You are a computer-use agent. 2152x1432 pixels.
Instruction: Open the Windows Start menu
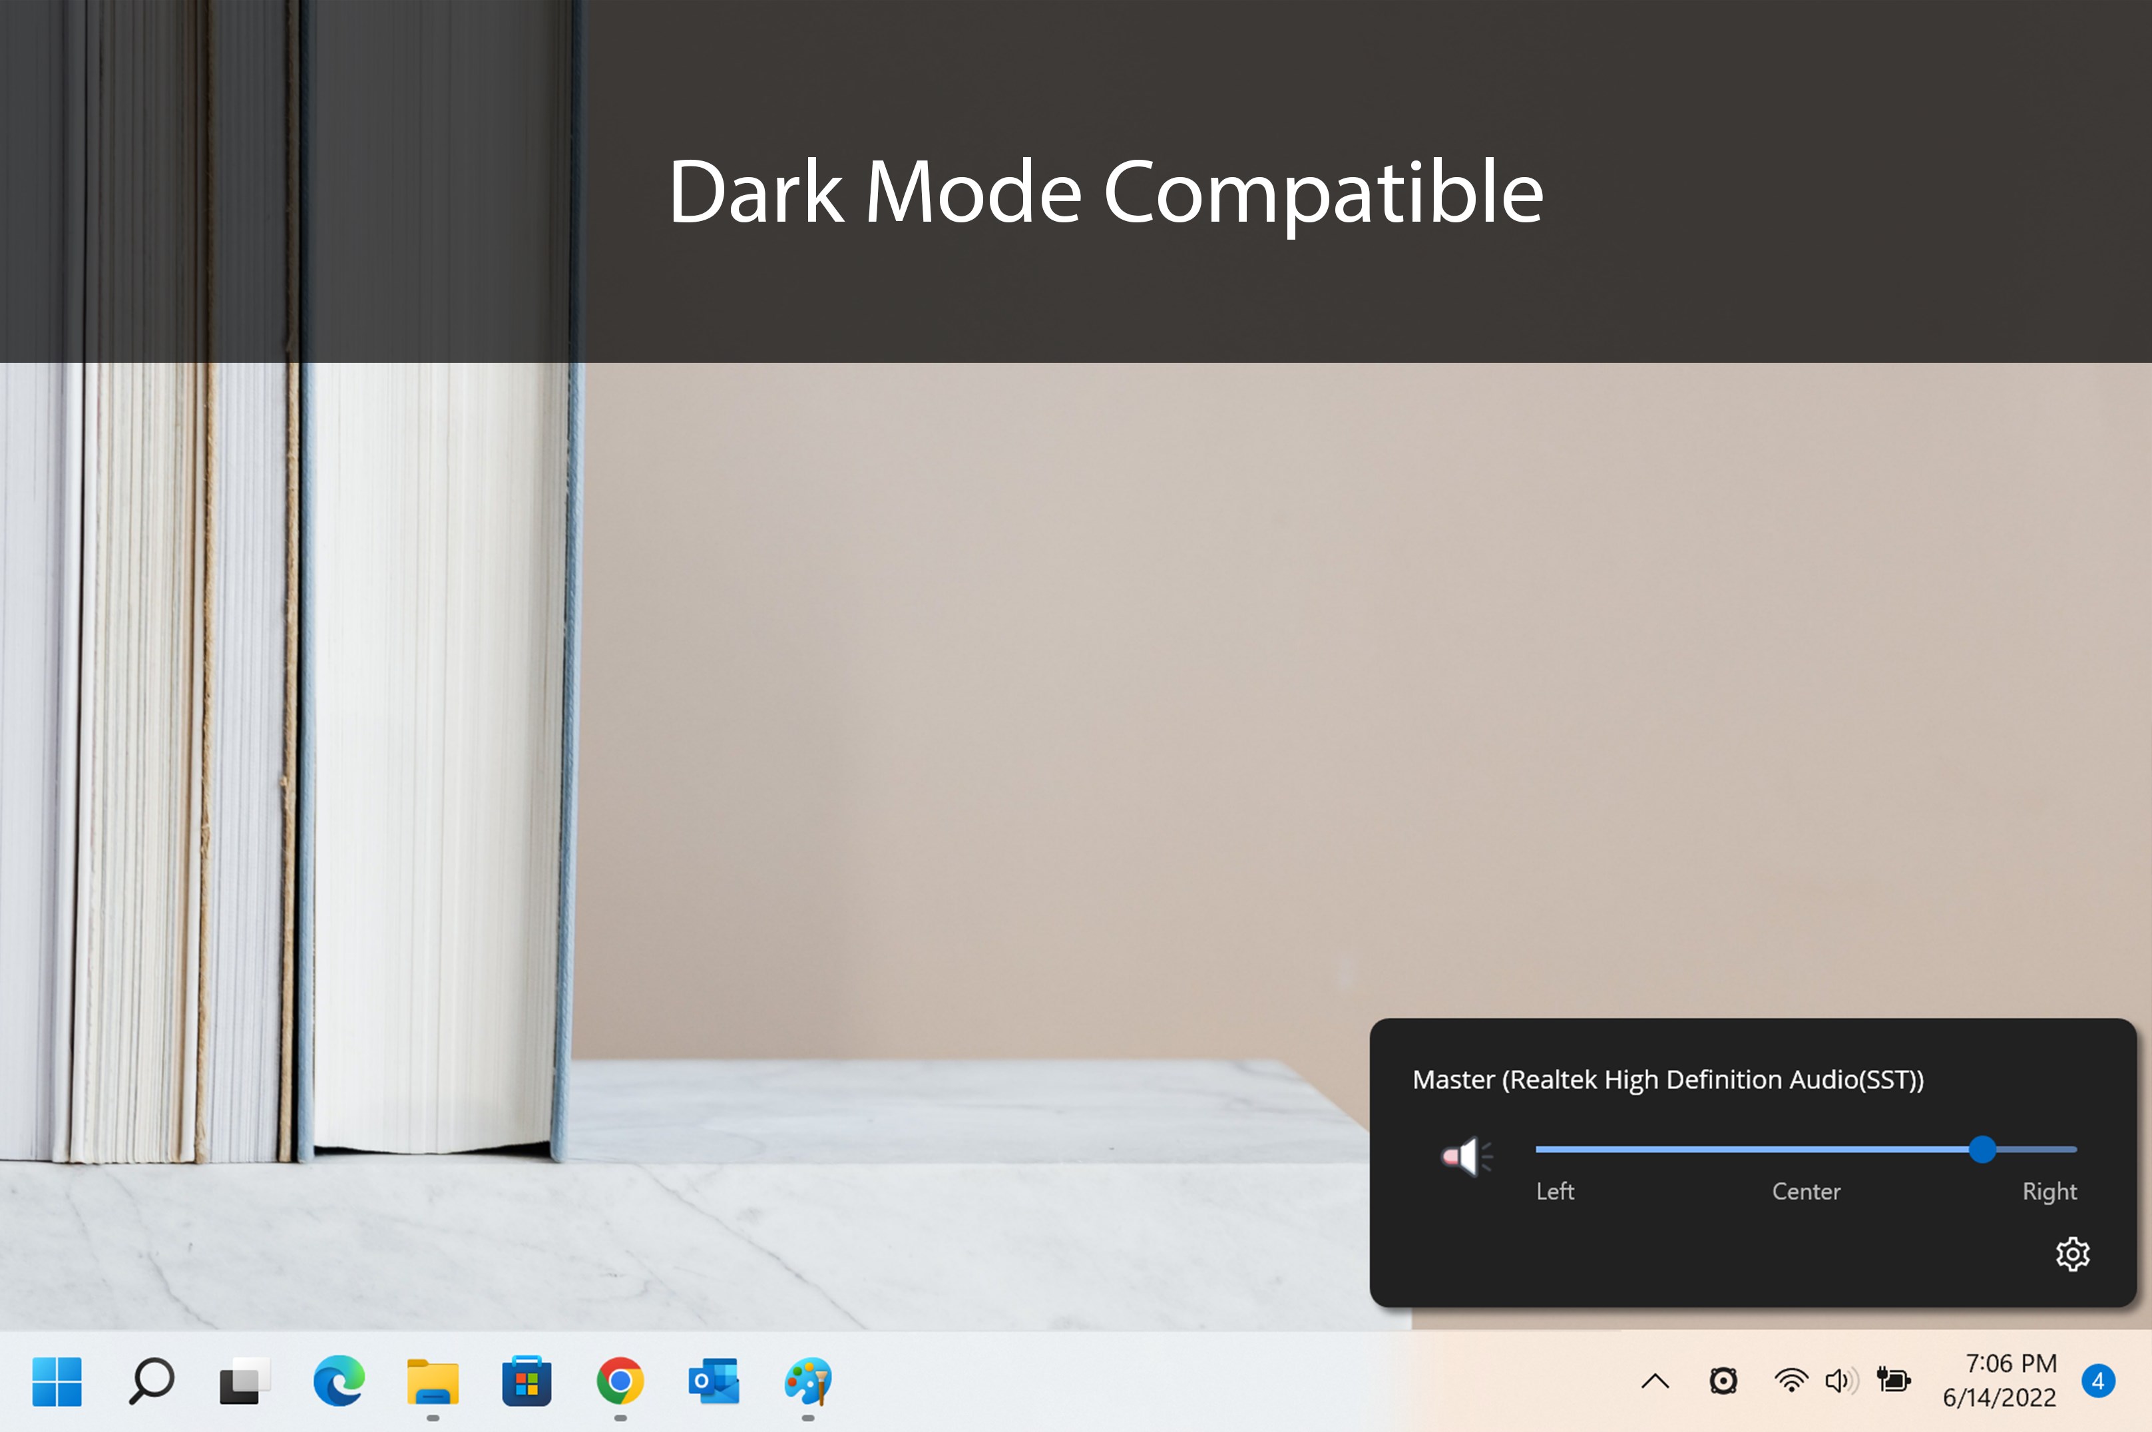point(57,1381)
